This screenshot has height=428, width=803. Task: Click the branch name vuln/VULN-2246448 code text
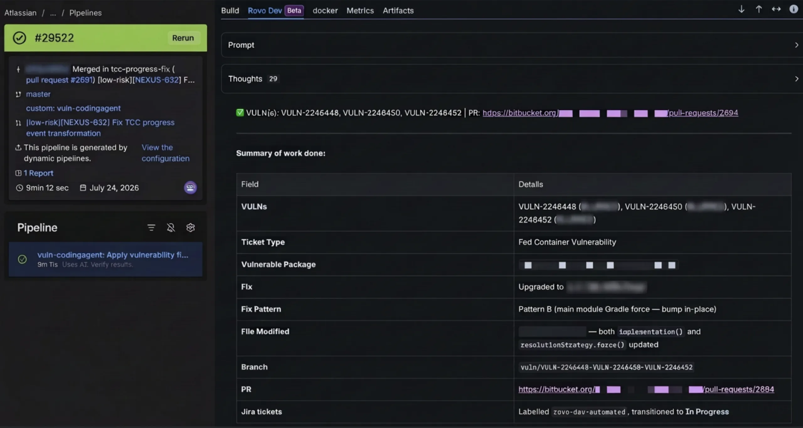[606, 367]
